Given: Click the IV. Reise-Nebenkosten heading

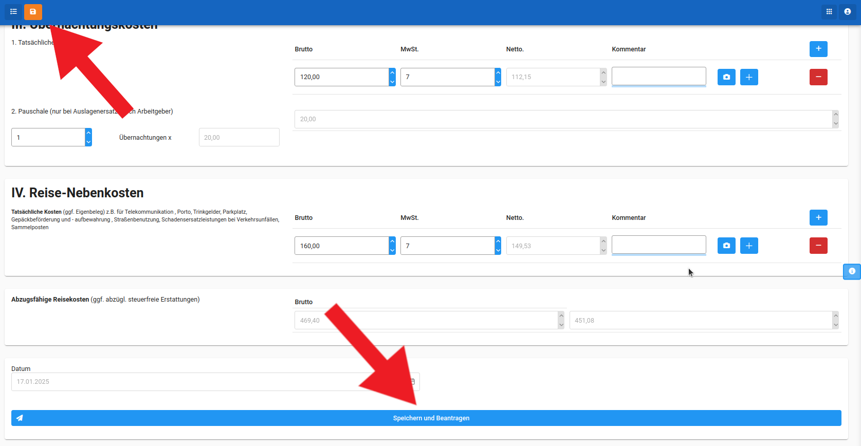Looking at the screenshot, I should (78, 193).
